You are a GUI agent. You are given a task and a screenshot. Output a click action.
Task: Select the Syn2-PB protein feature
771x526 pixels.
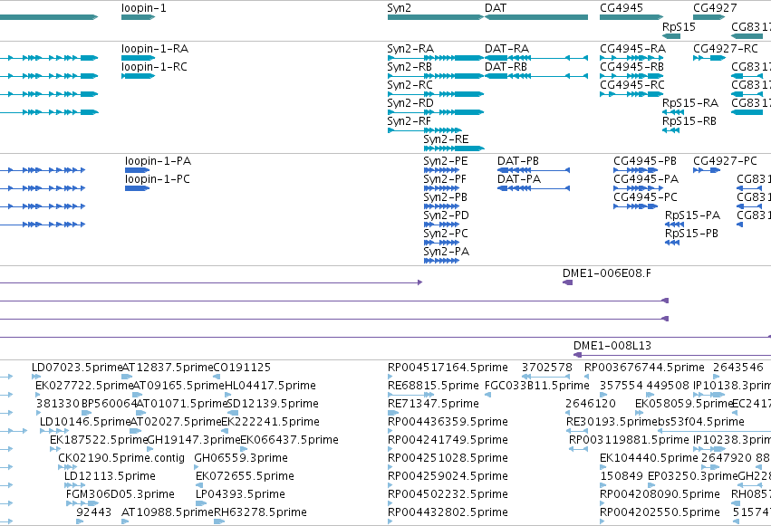441,206
